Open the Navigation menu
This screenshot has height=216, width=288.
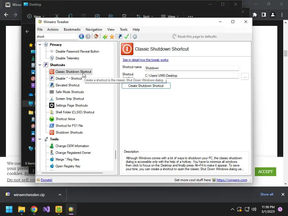[x=94, y=29]
